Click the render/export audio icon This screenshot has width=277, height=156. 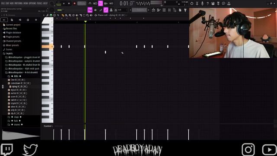[218, 3]
